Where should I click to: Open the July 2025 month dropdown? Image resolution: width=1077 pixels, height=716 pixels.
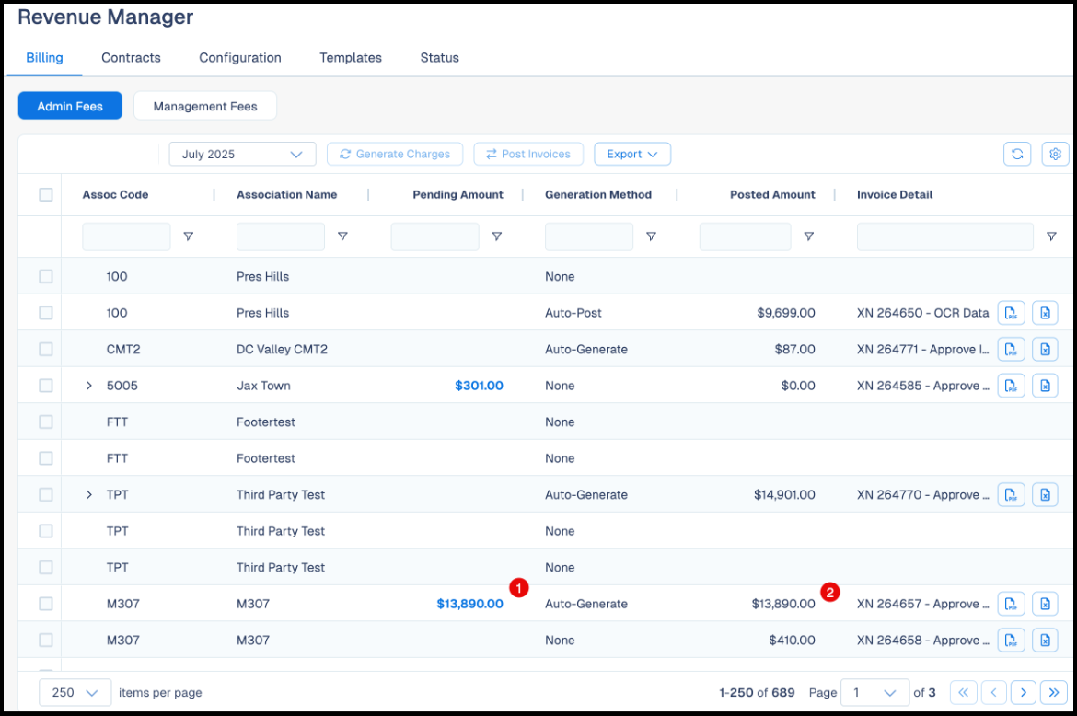point(242,154)
